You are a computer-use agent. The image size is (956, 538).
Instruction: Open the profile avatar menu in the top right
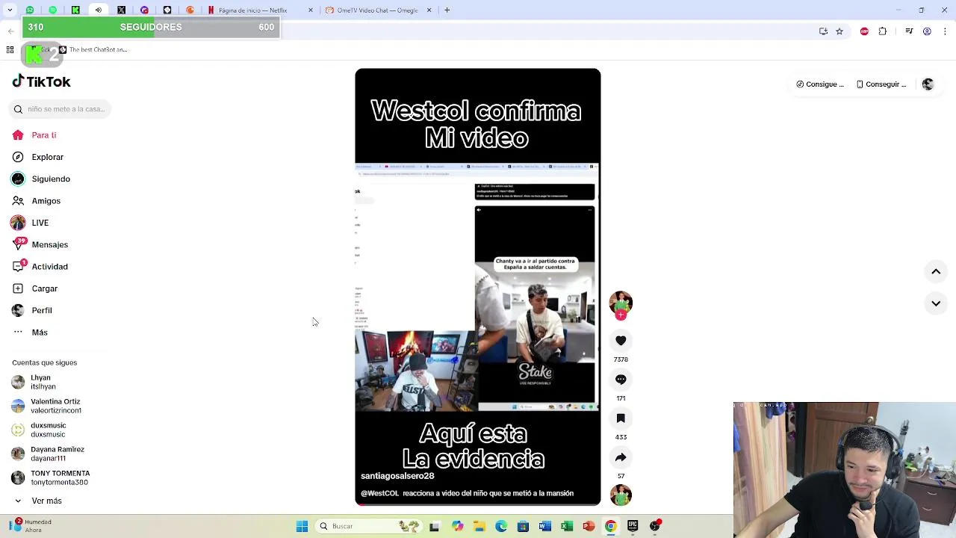click(928, 84)
